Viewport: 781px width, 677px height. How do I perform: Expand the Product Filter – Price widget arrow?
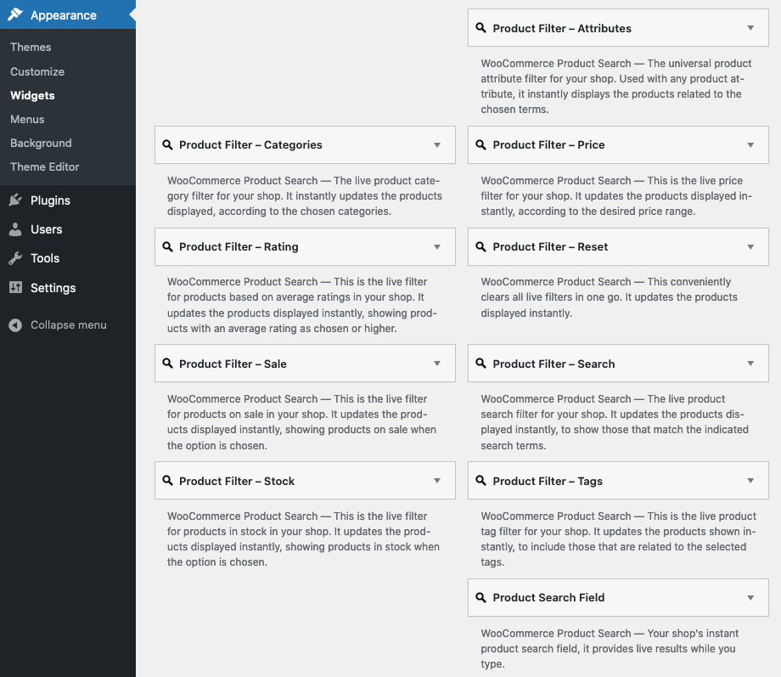(750, 145)
